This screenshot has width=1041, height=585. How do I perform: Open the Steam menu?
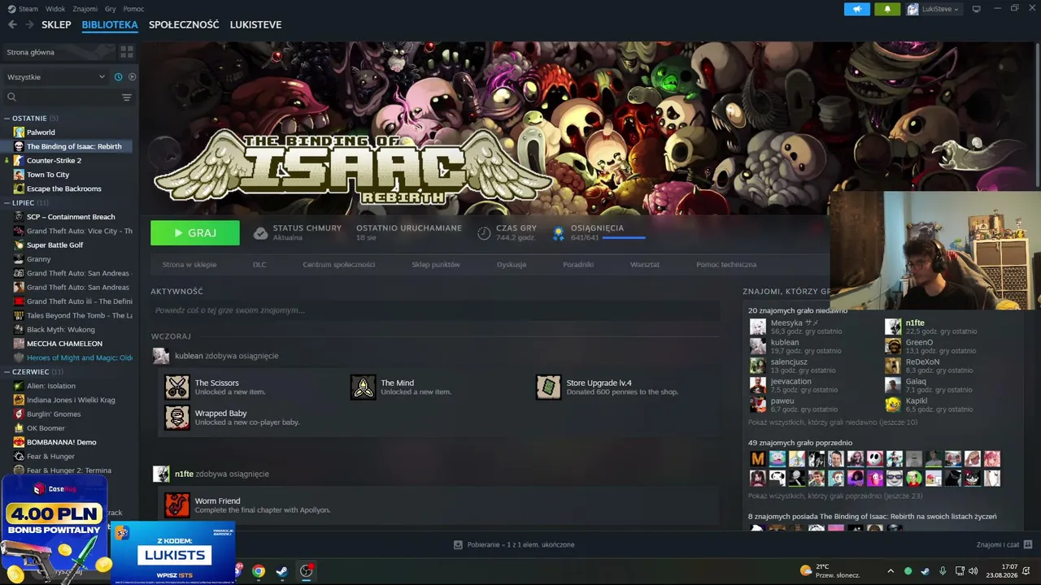point(24,9)
